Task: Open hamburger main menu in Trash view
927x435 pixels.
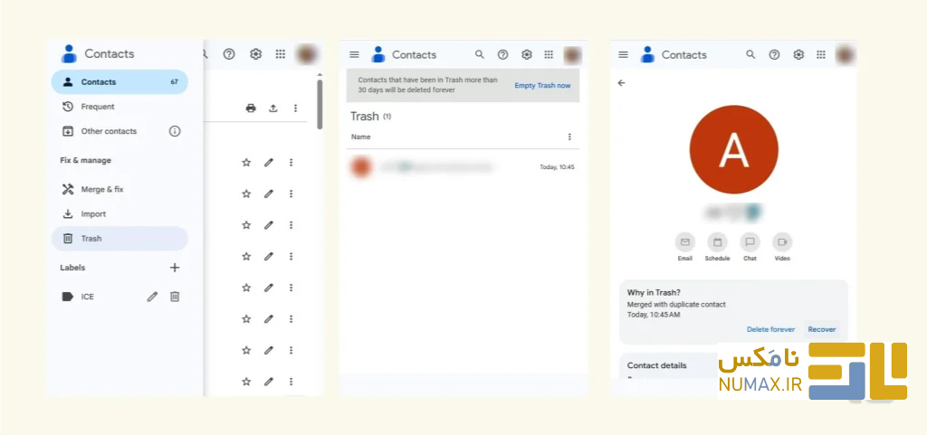Action: (354, 55)
